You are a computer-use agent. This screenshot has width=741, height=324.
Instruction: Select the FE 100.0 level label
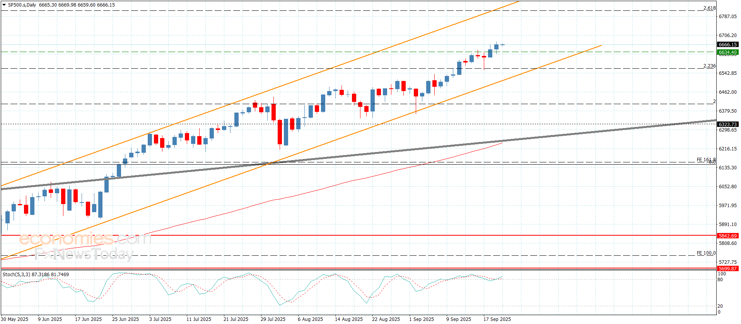(706, 253)
